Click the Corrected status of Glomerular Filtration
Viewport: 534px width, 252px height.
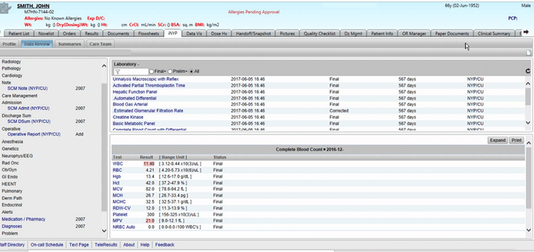[x=339, y=111]
